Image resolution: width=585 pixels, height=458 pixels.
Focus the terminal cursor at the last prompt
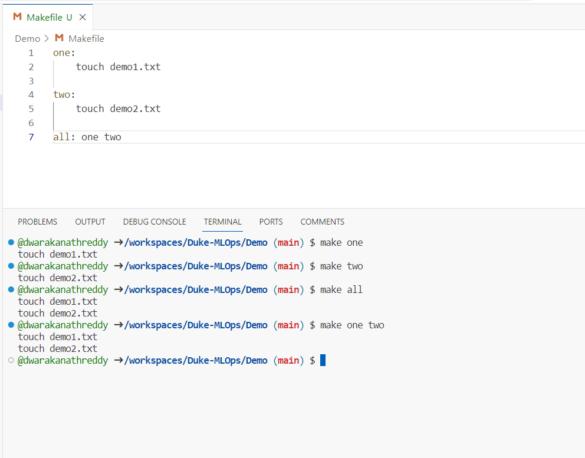323,360
